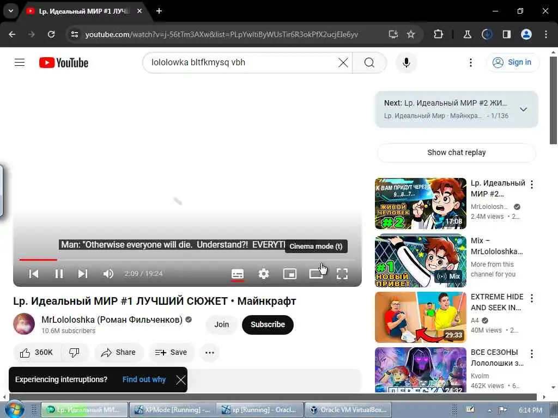This screenshot has width=558, height=418.
Task: Dismiss the interruptions notification
Action: click(181, 380)
